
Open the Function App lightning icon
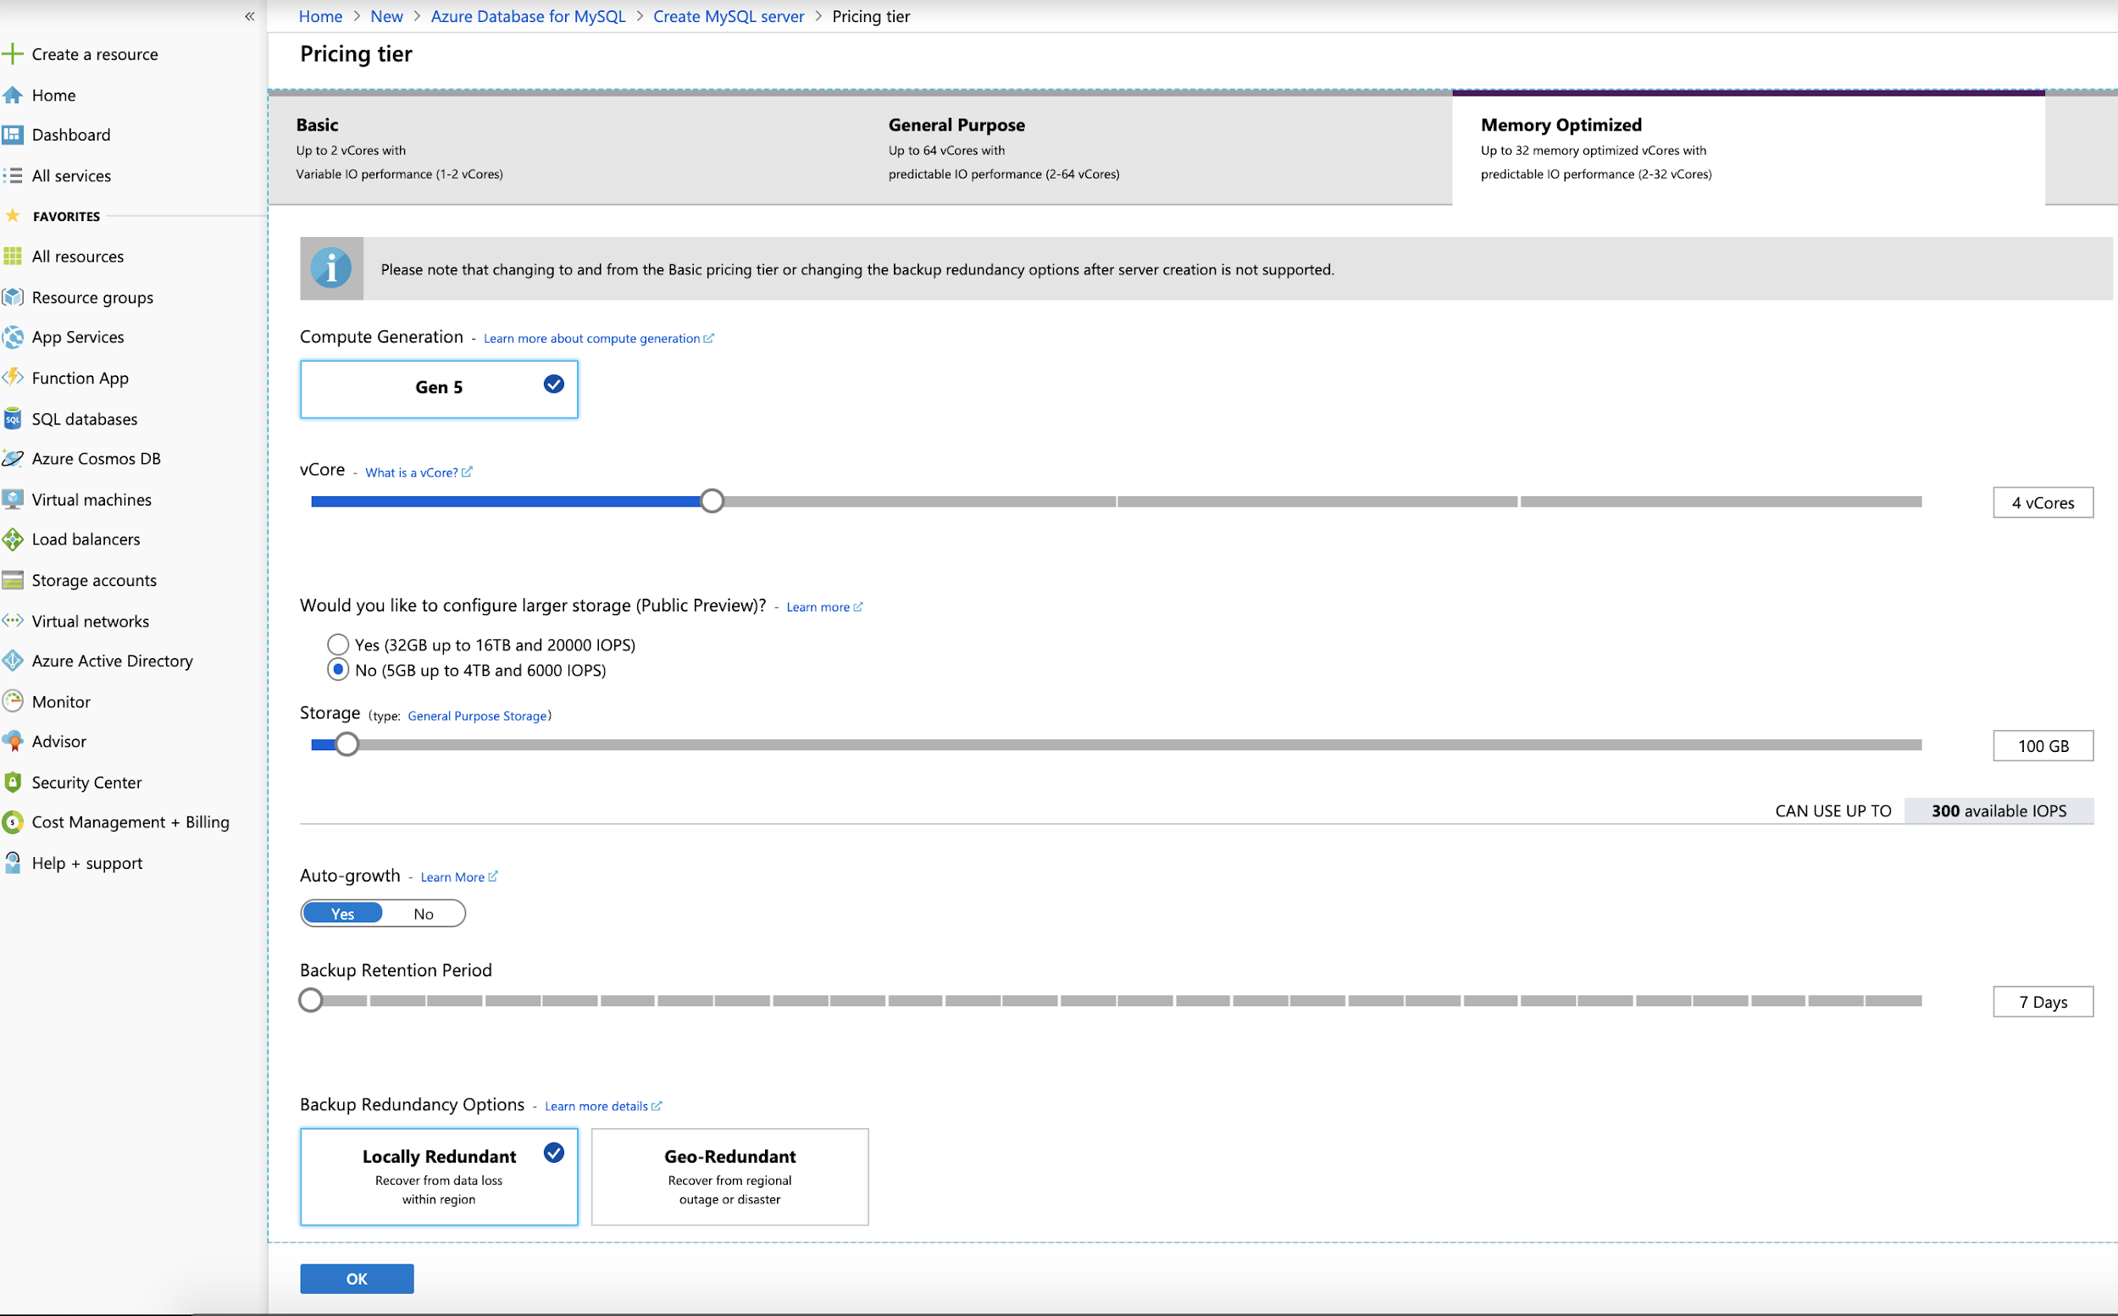coord(12,378)
